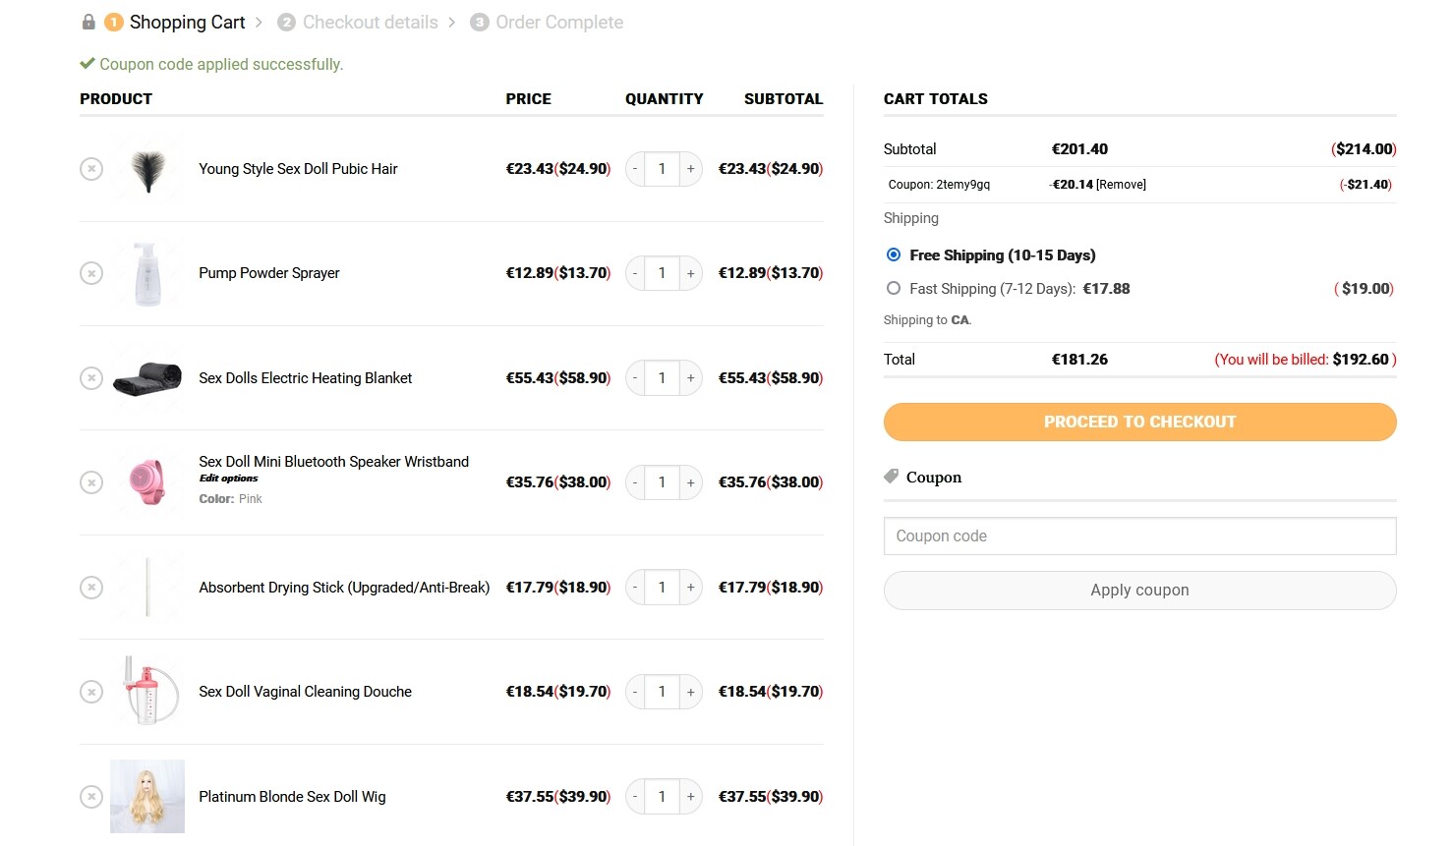Remove the applied coupon 2temy9gq
This screenshot has height=846, width=1453.
1121,185
